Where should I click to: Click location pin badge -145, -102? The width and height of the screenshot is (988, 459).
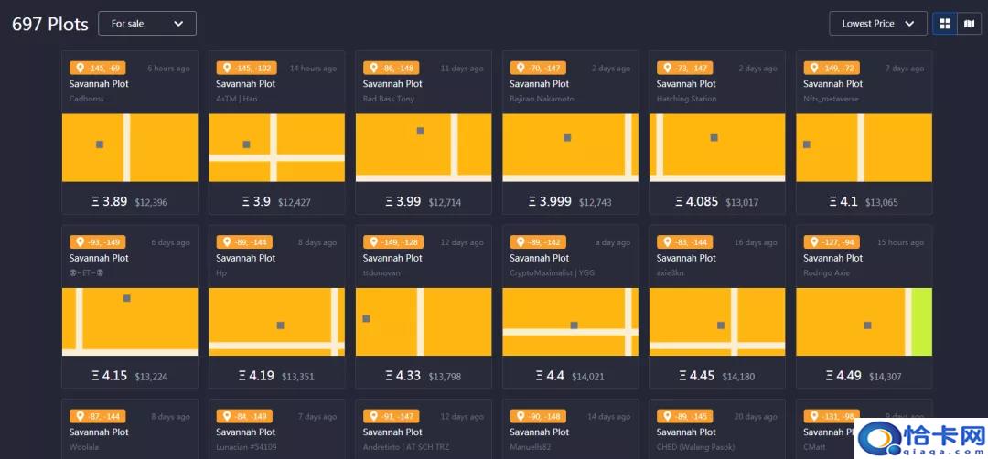[x=247, y=69]
